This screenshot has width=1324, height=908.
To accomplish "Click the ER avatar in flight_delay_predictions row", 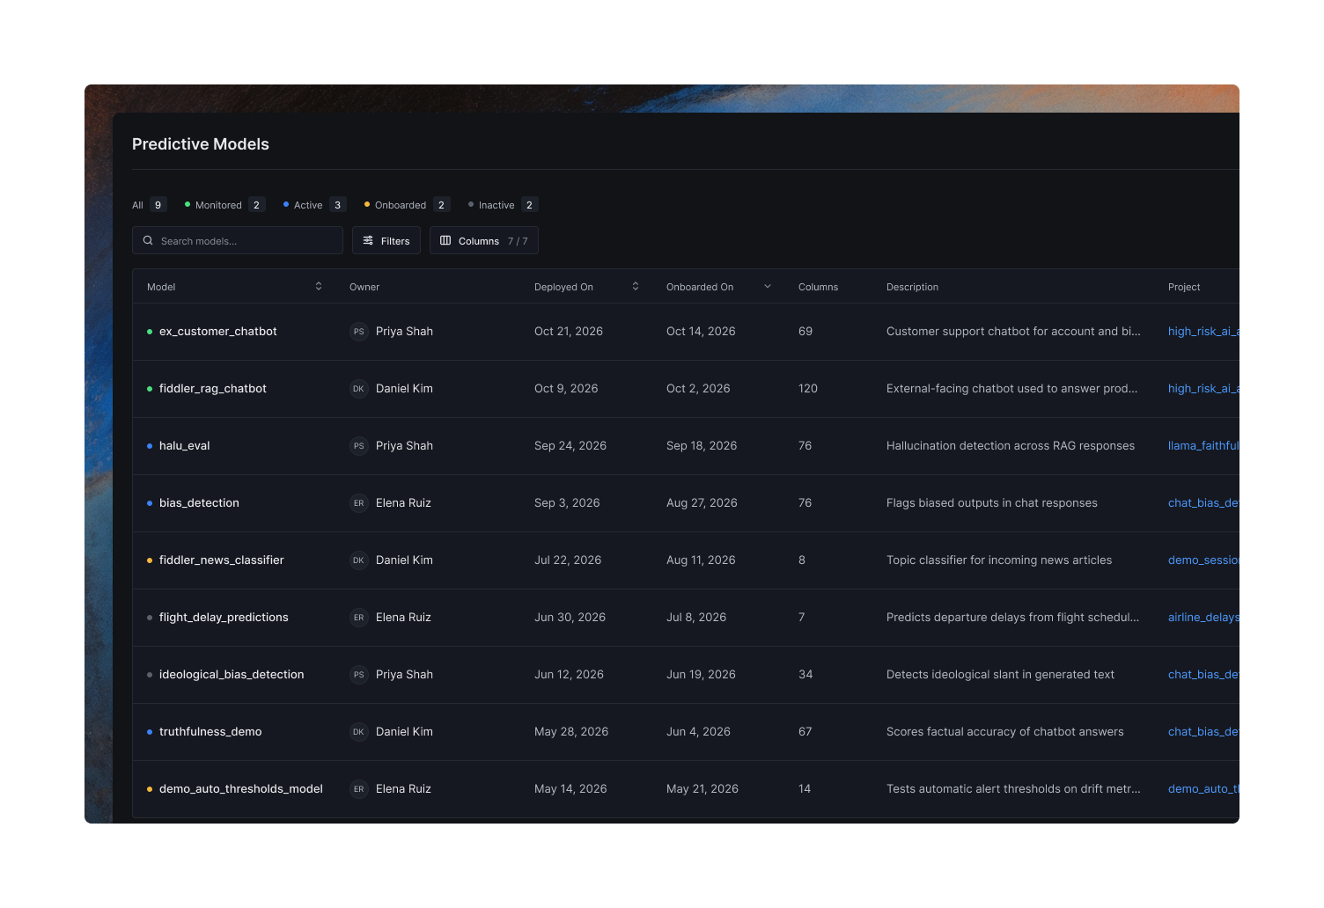I will click(x=358, y=618).
